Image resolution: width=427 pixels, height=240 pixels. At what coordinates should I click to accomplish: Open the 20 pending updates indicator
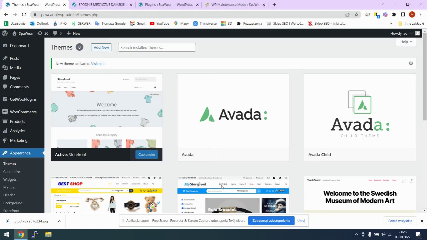point(43,33)
